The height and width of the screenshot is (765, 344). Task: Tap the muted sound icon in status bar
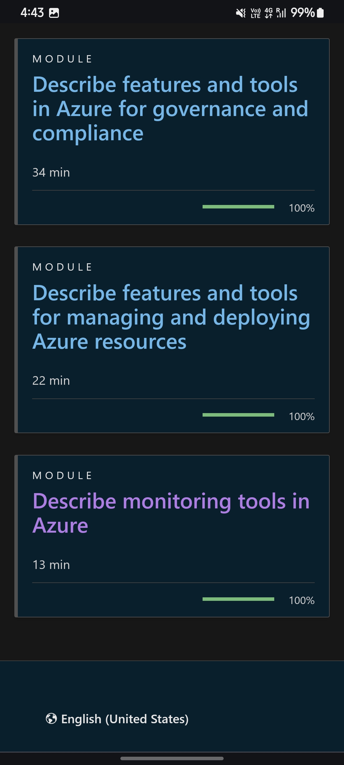point(241,12)
